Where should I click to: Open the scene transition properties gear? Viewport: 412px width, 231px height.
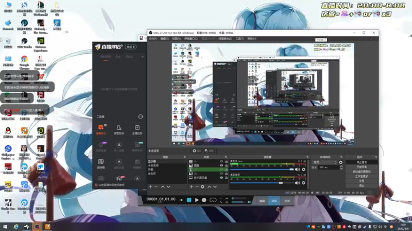tap(341, 162)
